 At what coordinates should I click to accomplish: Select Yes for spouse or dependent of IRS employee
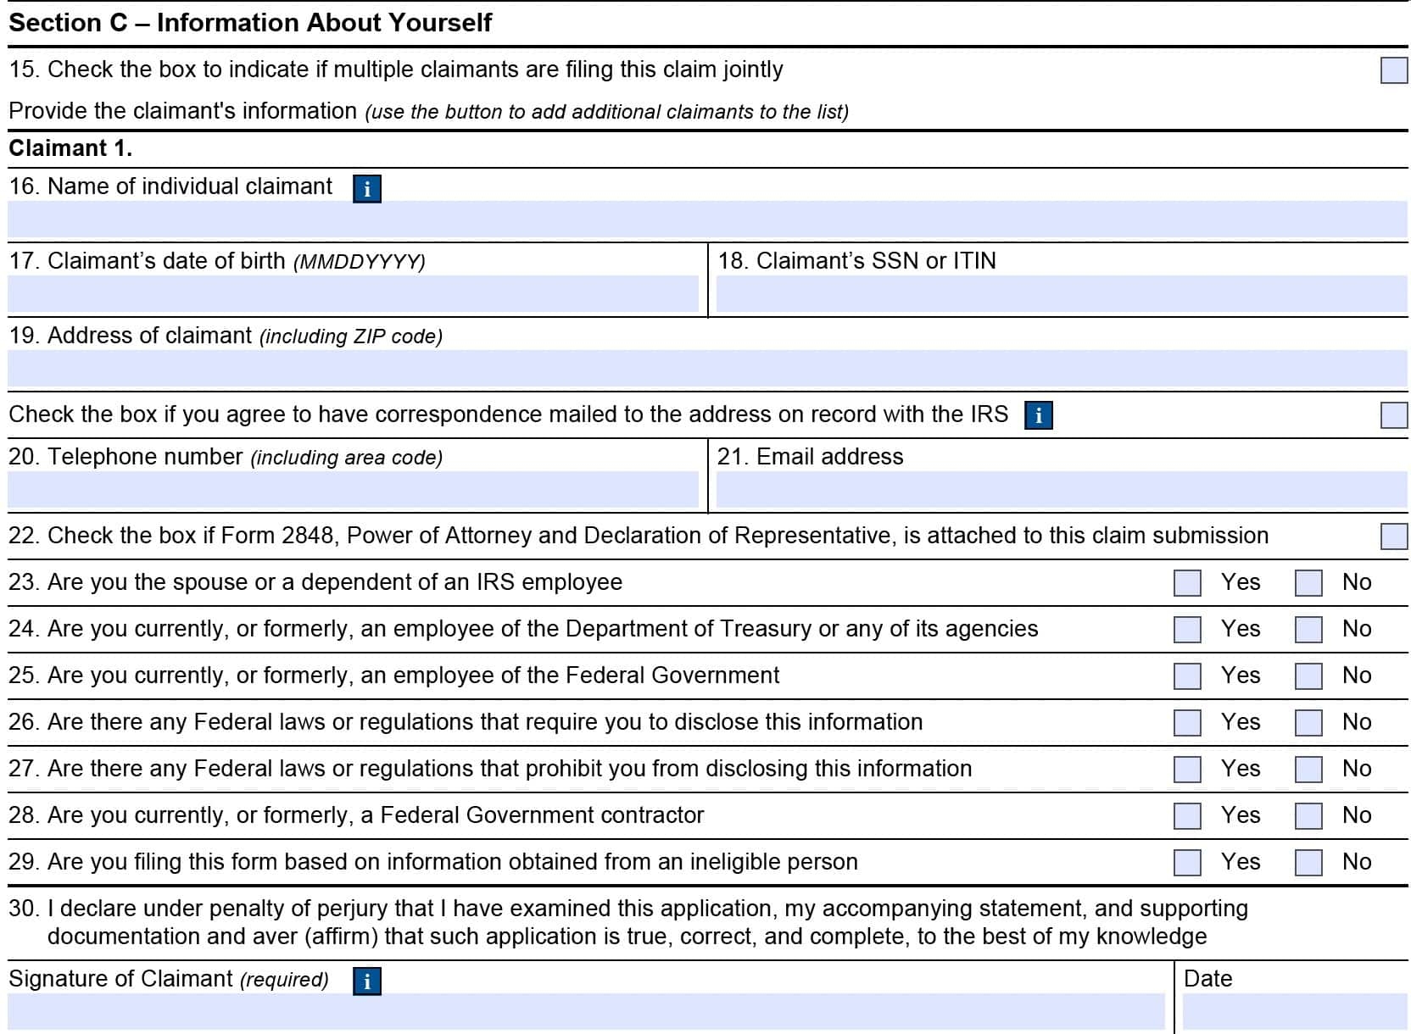pyautogui.click(x=1186, y=582)
